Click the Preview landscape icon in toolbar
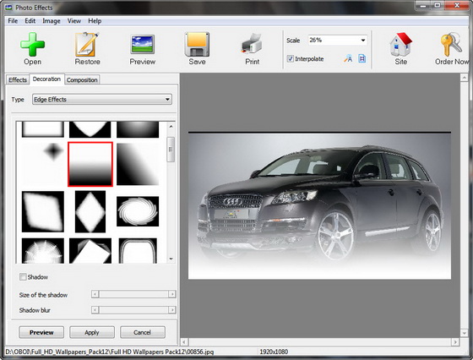Image resolution: width=473 pixels, height=360 pixels. [143, 44]
